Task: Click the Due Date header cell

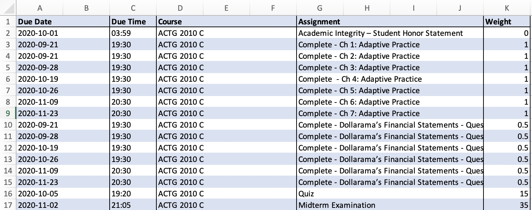Action: (63, 22)
